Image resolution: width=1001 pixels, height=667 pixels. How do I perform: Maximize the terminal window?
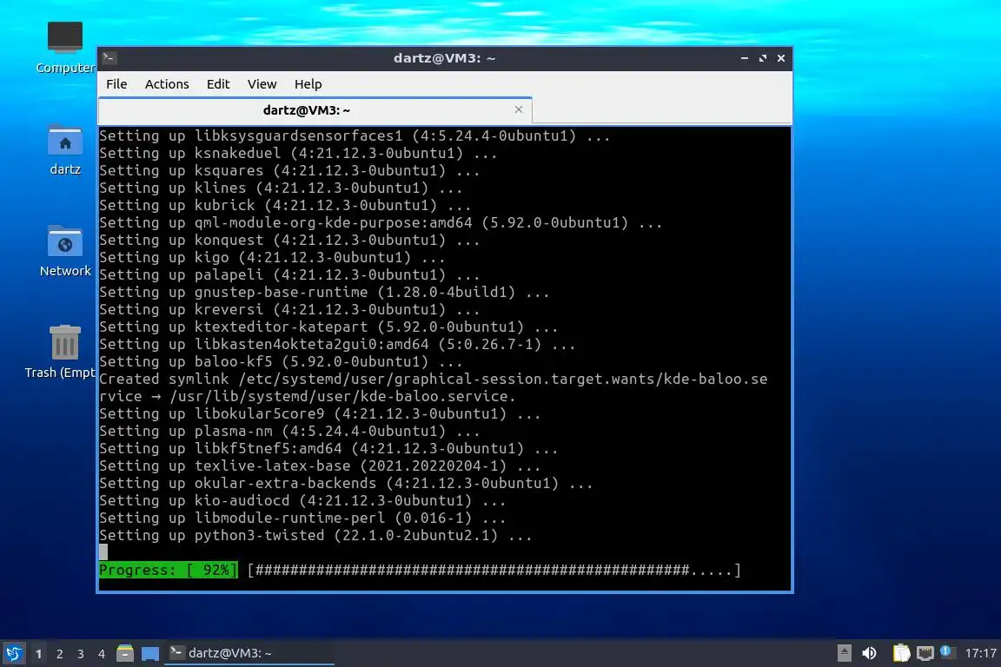pos(763,58)
